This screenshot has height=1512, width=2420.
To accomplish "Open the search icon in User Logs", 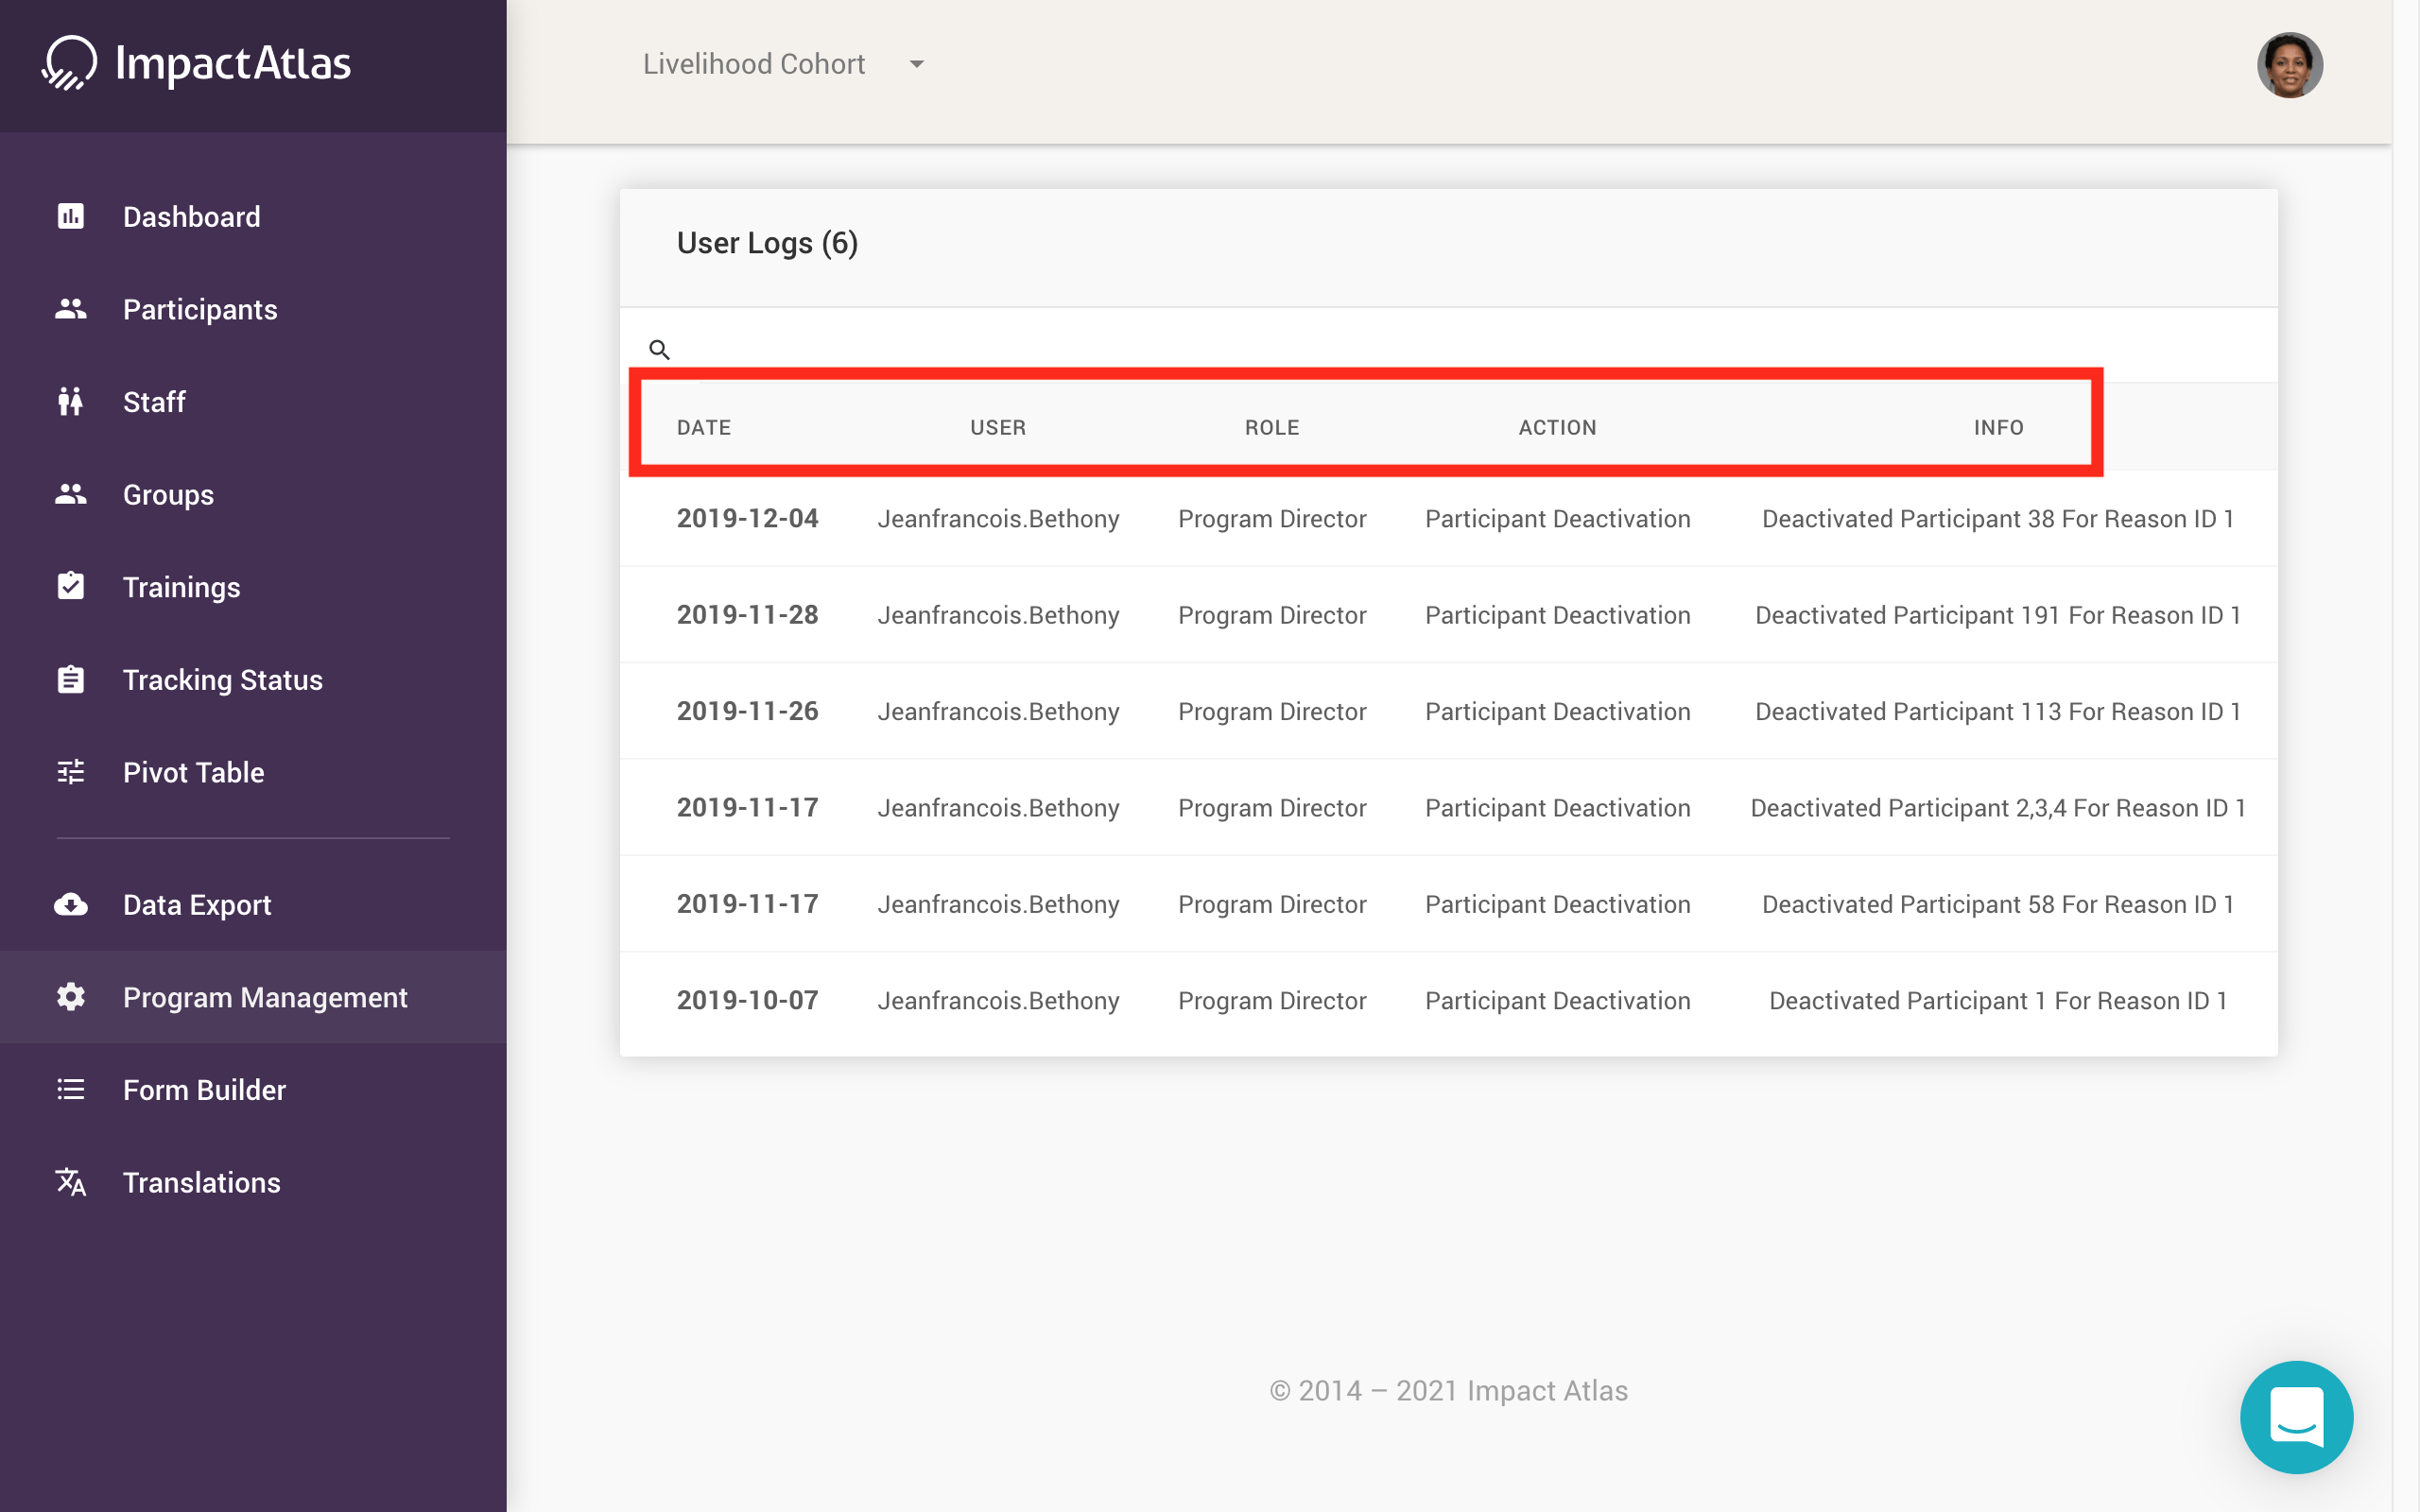I will click(660, 349).
